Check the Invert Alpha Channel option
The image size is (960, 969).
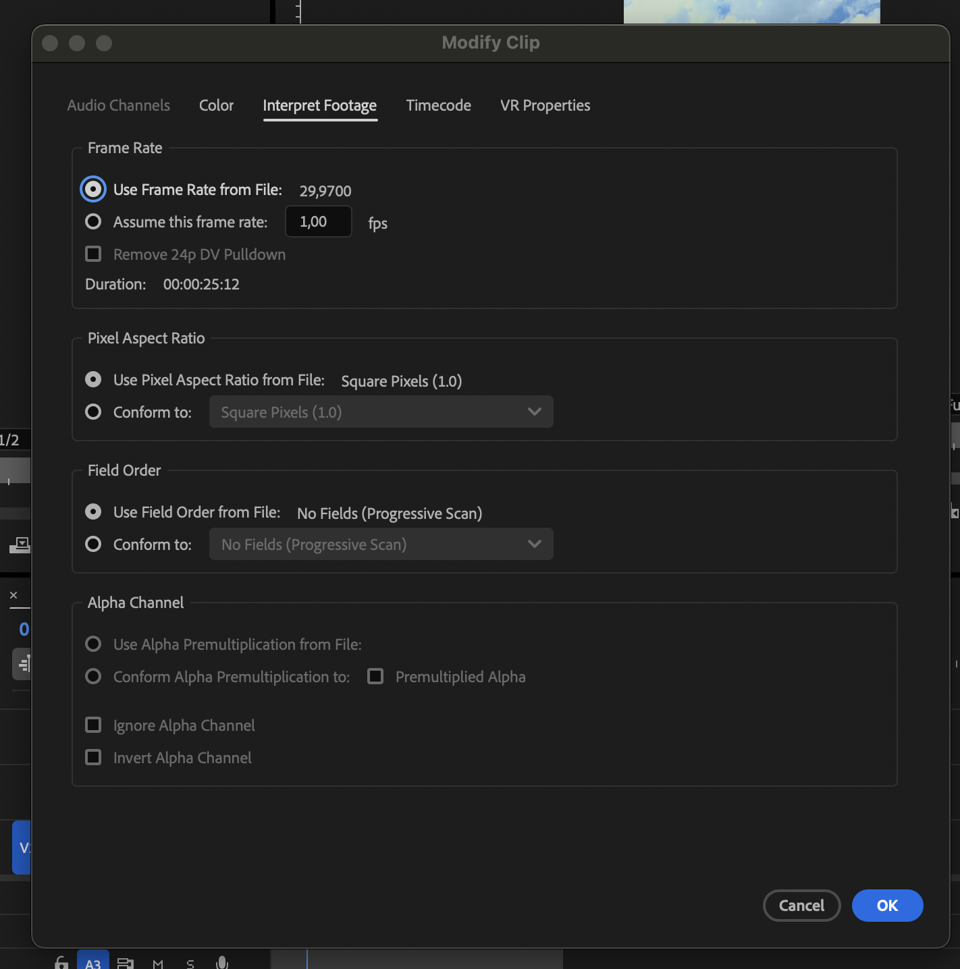click(x=93, y=757)
